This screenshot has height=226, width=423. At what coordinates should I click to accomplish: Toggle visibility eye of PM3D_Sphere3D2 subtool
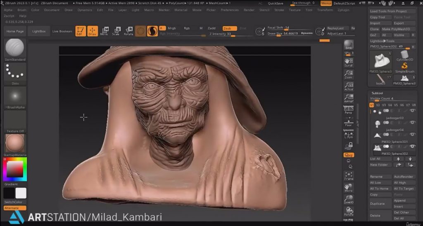click(412, 147)
